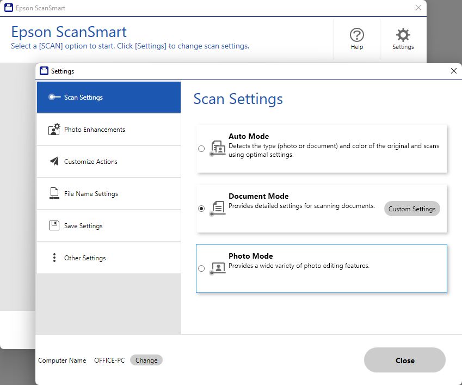This screenshot has height=385, width=462.
Task: Click the 'Epson ScanSmart' large heading
Action: (x=69, y=32)
